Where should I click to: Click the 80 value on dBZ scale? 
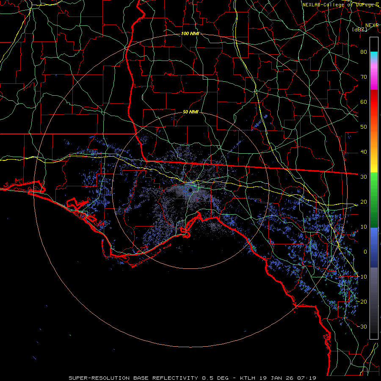(x=364, y=52)
